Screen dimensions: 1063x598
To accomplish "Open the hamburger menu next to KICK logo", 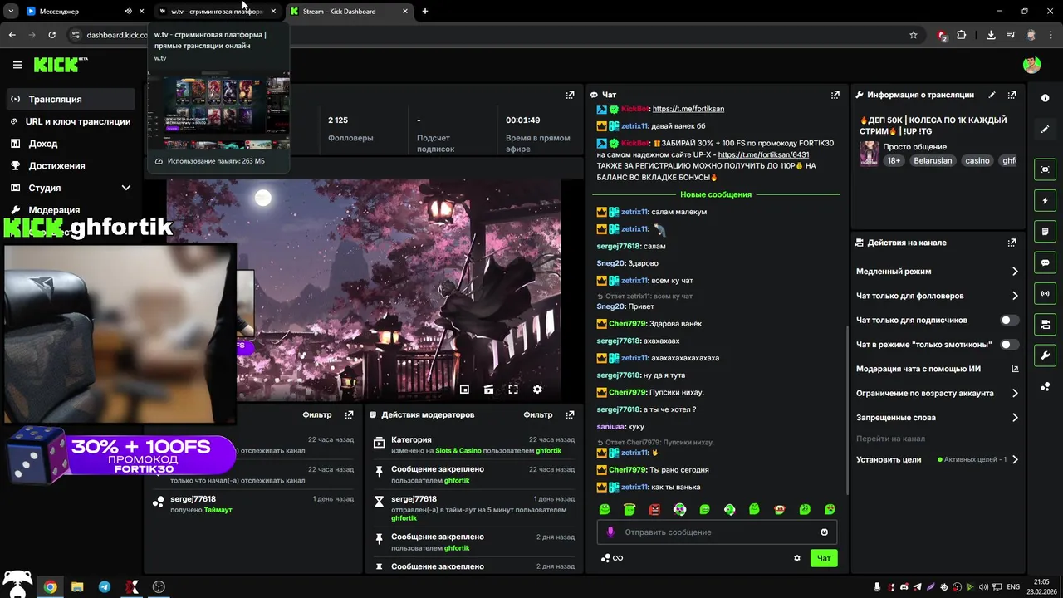I will pos(17,65).
